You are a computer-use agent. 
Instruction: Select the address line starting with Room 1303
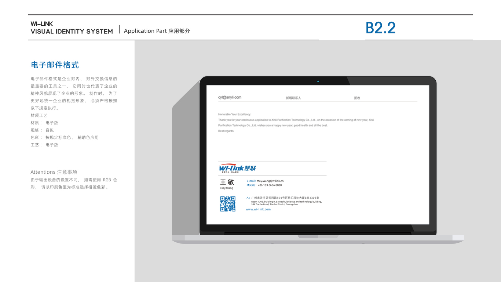[286, 202]
